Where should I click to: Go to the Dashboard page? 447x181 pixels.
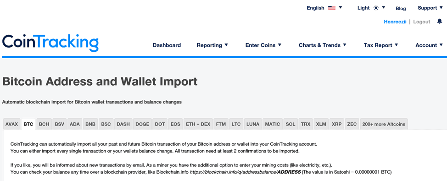coord(167,45)
